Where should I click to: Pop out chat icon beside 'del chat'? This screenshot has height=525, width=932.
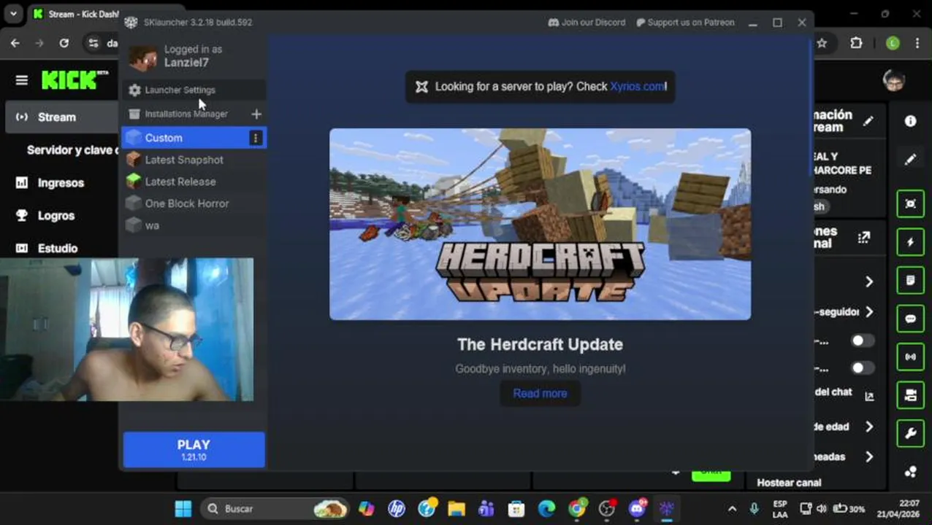(869, 397)
